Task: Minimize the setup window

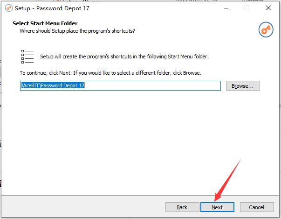Action: tap(226, 8)
